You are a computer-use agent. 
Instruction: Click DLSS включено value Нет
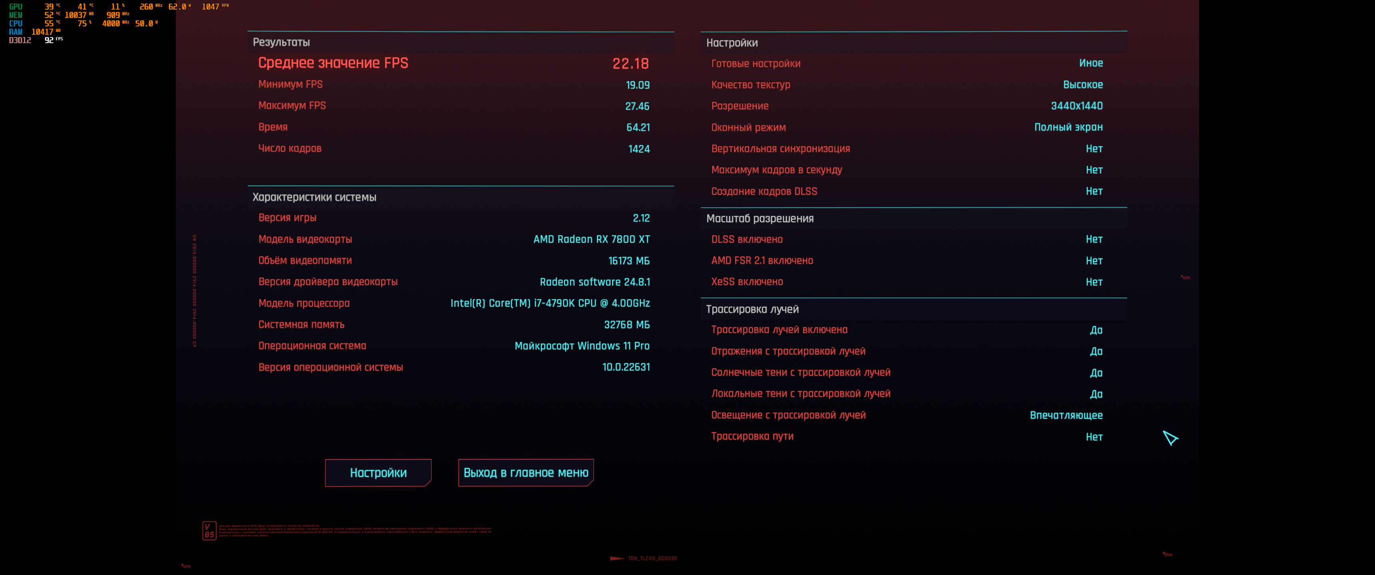coord(1093,240)
